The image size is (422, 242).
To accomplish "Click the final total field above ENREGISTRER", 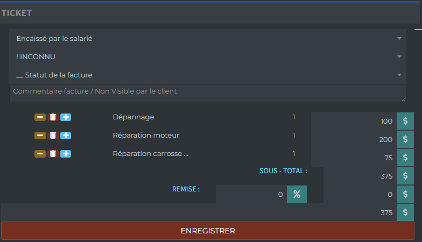I will (x=199, y=212).
